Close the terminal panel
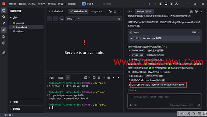Viewport: 207px width, 117px height. click(x=118, y=78)
